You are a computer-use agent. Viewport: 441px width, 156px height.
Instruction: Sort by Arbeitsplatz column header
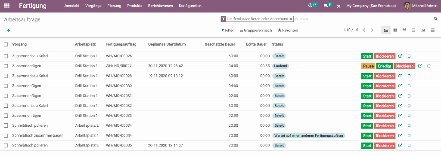[86, 44]
